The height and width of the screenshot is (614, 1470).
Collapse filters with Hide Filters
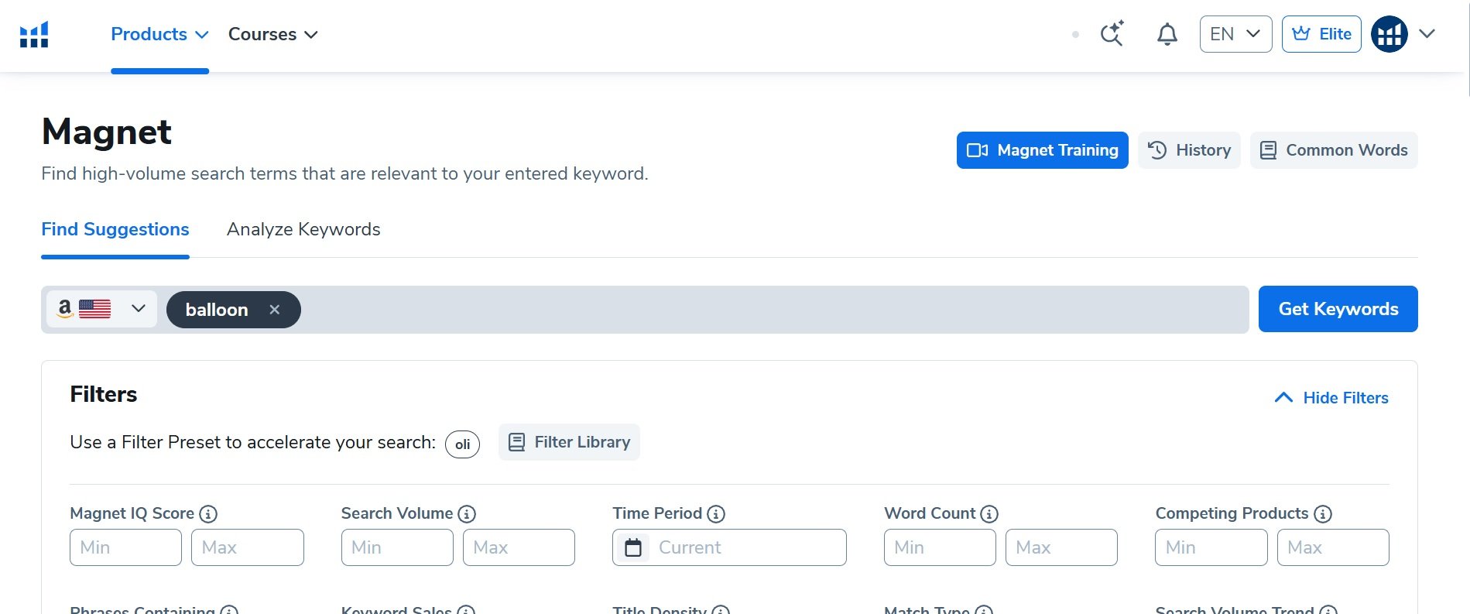[x=1331, y=398]
